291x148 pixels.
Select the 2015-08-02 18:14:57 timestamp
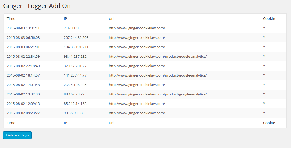coord(23,75)
